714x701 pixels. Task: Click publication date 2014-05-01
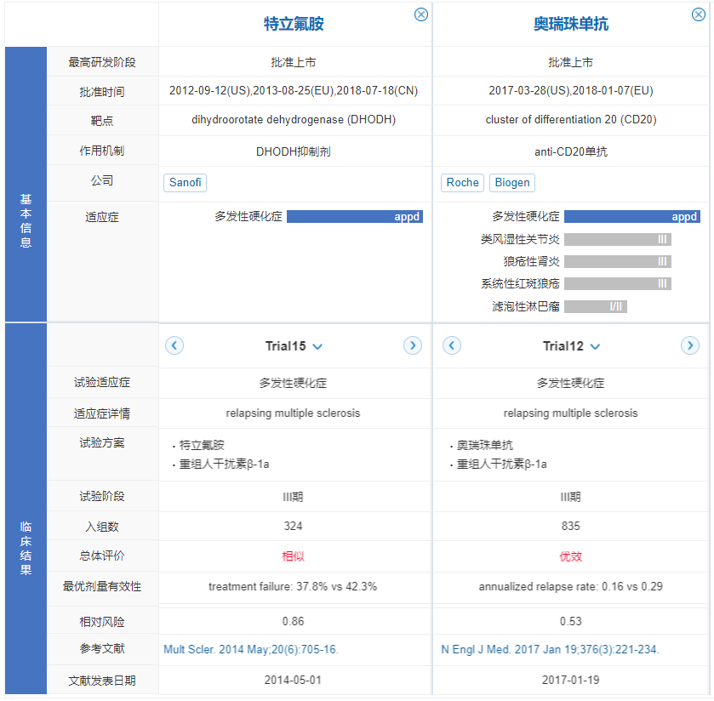point(294,680)
